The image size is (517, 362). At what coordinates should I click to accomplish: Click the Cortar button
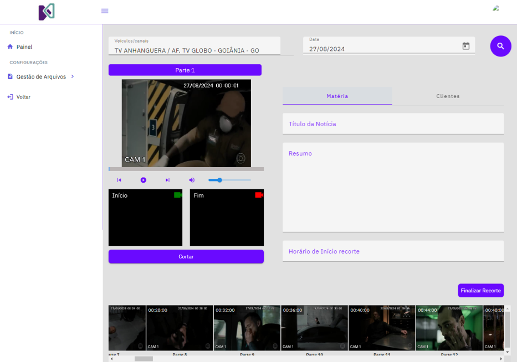coord(186,257)
